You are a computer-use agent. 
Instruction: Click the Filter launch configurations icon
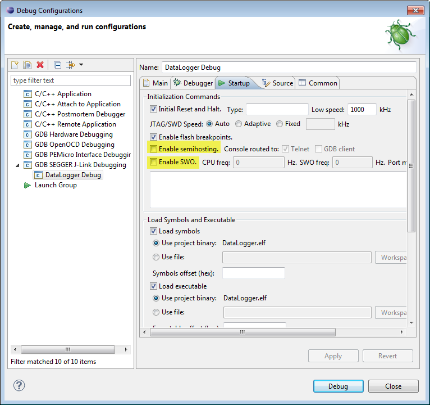(x=70, y=65)
